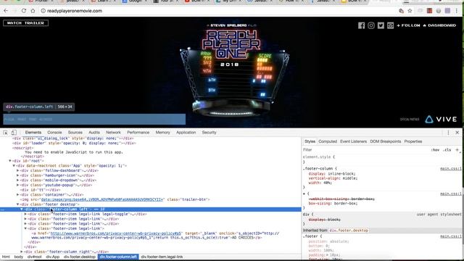Expand the youtube-popup div

(x=17, y=185)
